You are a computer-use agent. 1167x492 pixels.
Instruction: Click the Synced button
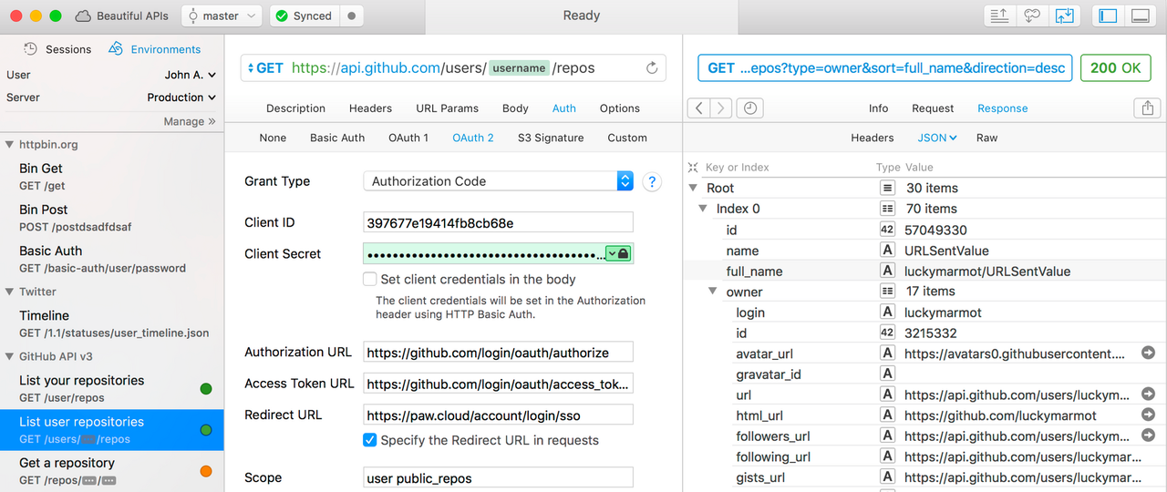(305, 15)
